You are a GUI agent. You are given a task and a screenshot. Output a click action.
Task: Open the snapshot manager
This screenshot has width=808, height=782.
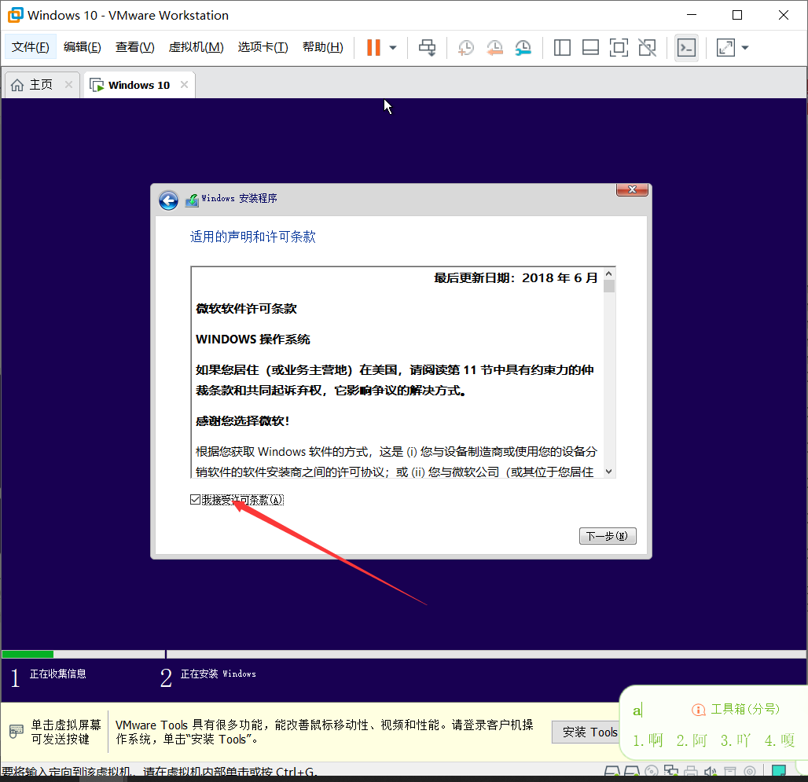[523, 48]
